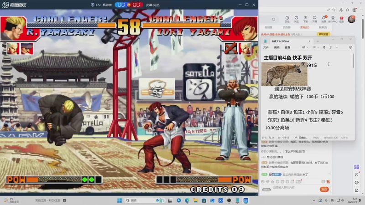
Task: Click the UTF-8 encoding in Notepad status bar
Action: click(x=344, y=138)
